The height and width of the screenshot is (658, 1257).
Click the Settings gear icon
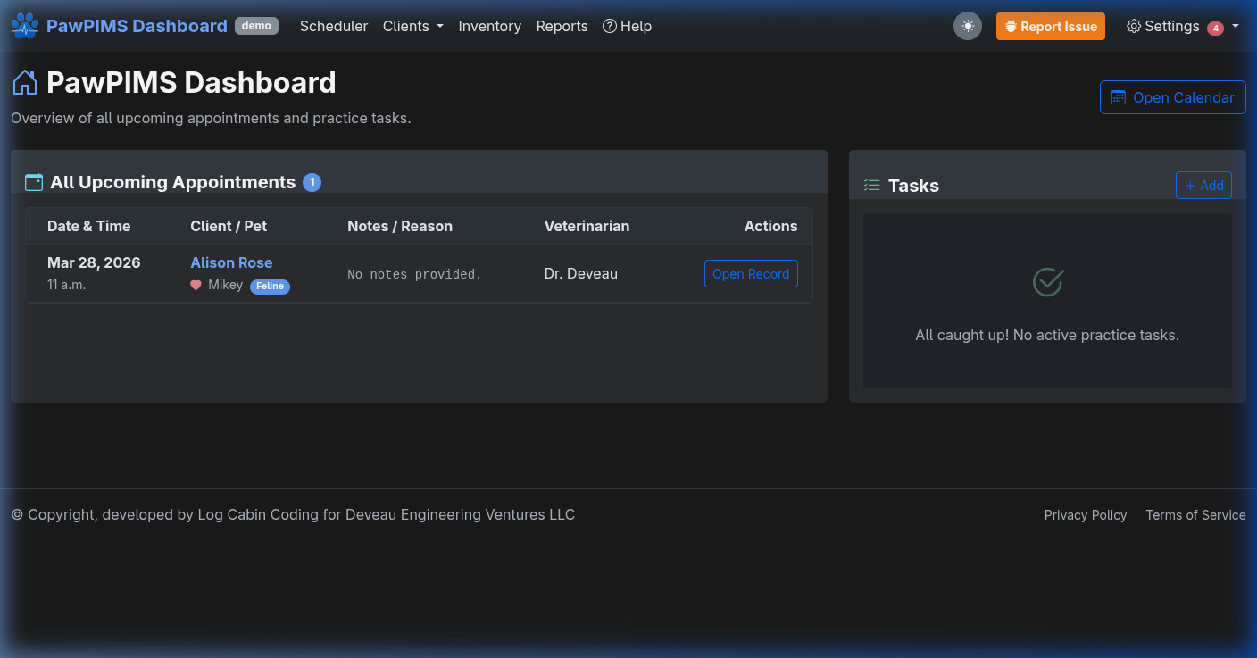pyautogui.click(x=1134, y=26)
